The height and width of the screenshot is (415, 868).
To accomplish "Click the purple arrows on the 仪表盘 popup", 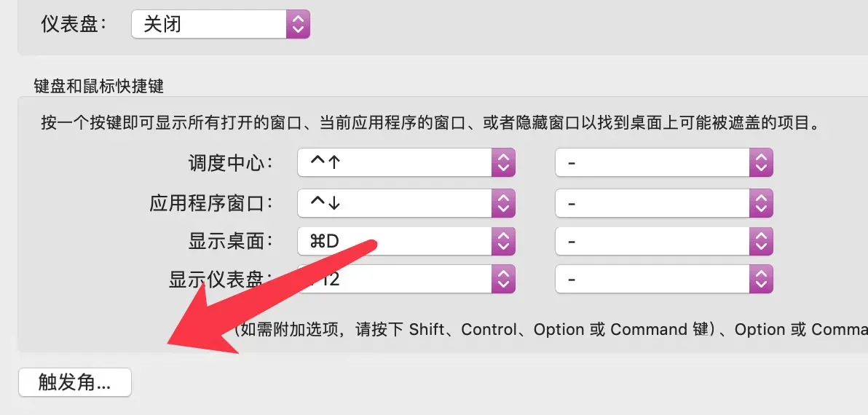I will pyautogui.click(x=298, y=24).
